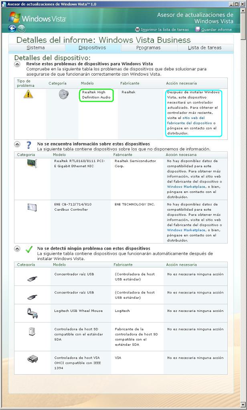Click the first Concentrador raíz USB icon
The width and height of the screenshot is (247, 410).
click(x=32, y=279)
